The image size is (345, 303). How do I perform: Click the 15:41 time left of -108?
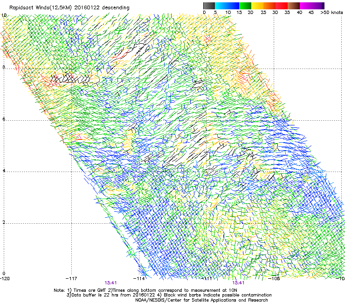[239, 283]
